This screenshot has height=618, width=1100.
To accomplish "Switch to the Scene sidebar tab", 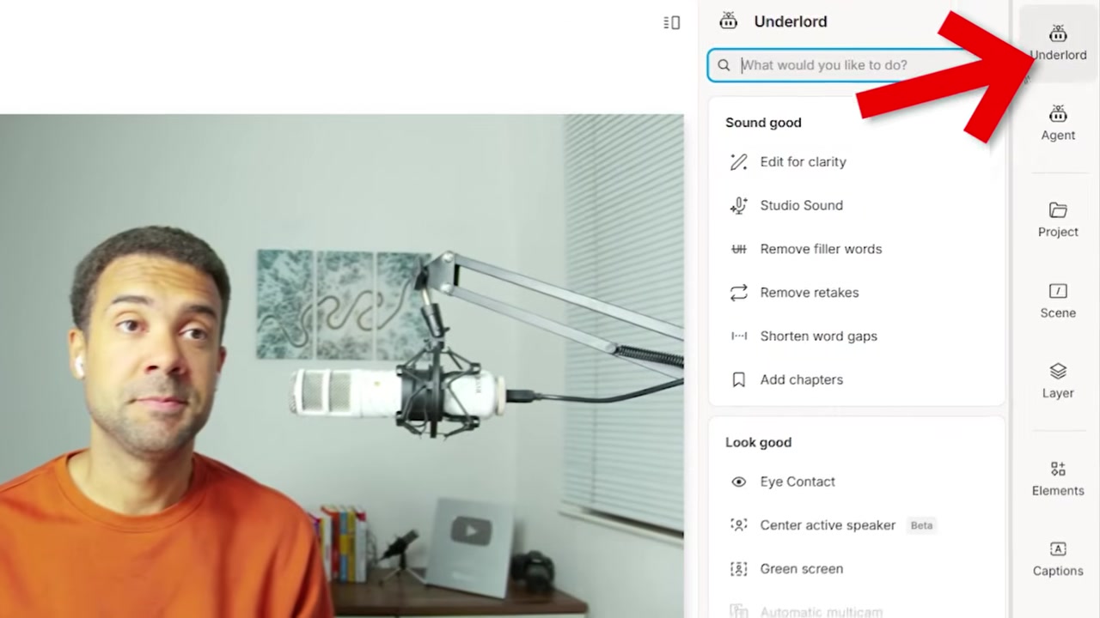I will (x=1058, y=300).
